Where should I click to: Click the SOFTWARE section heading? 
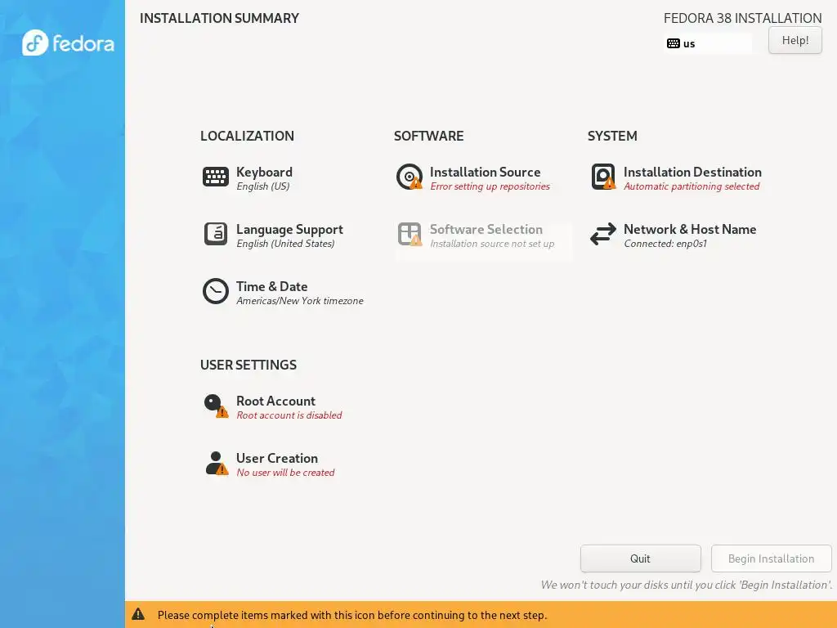[x=428, y=136]
